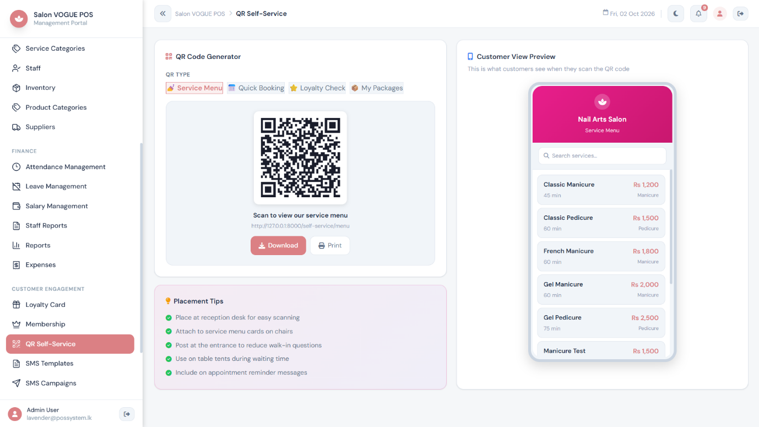Open Product Categories in sidebar
The height and width of the screenshot is (427, 759).
click(70, 107)
